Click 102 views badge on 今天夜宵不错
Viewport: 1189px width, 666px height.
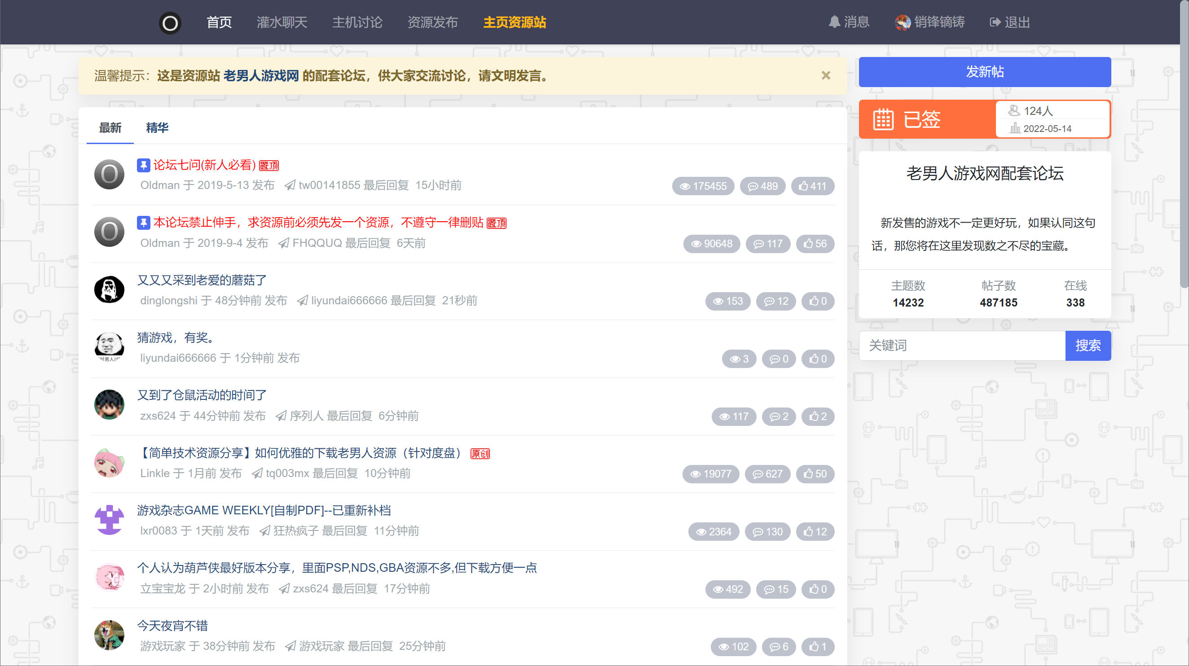(x=733, y=647)
